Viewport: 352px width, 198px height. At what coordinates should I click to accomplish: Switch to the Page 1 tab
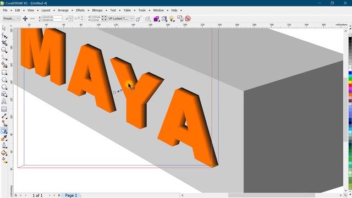pyautogui.click(x=71, y=195)
